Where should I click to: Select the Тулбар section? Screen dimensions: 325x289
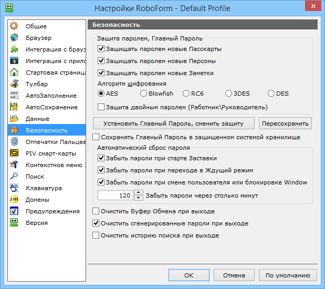pyautogui.click(x=47, y=84)
